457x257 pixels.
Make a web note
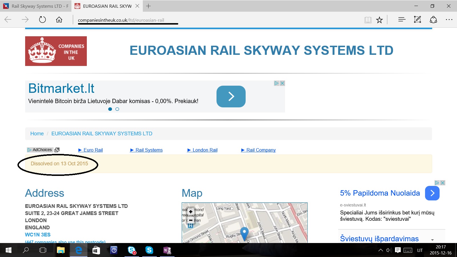417,19
